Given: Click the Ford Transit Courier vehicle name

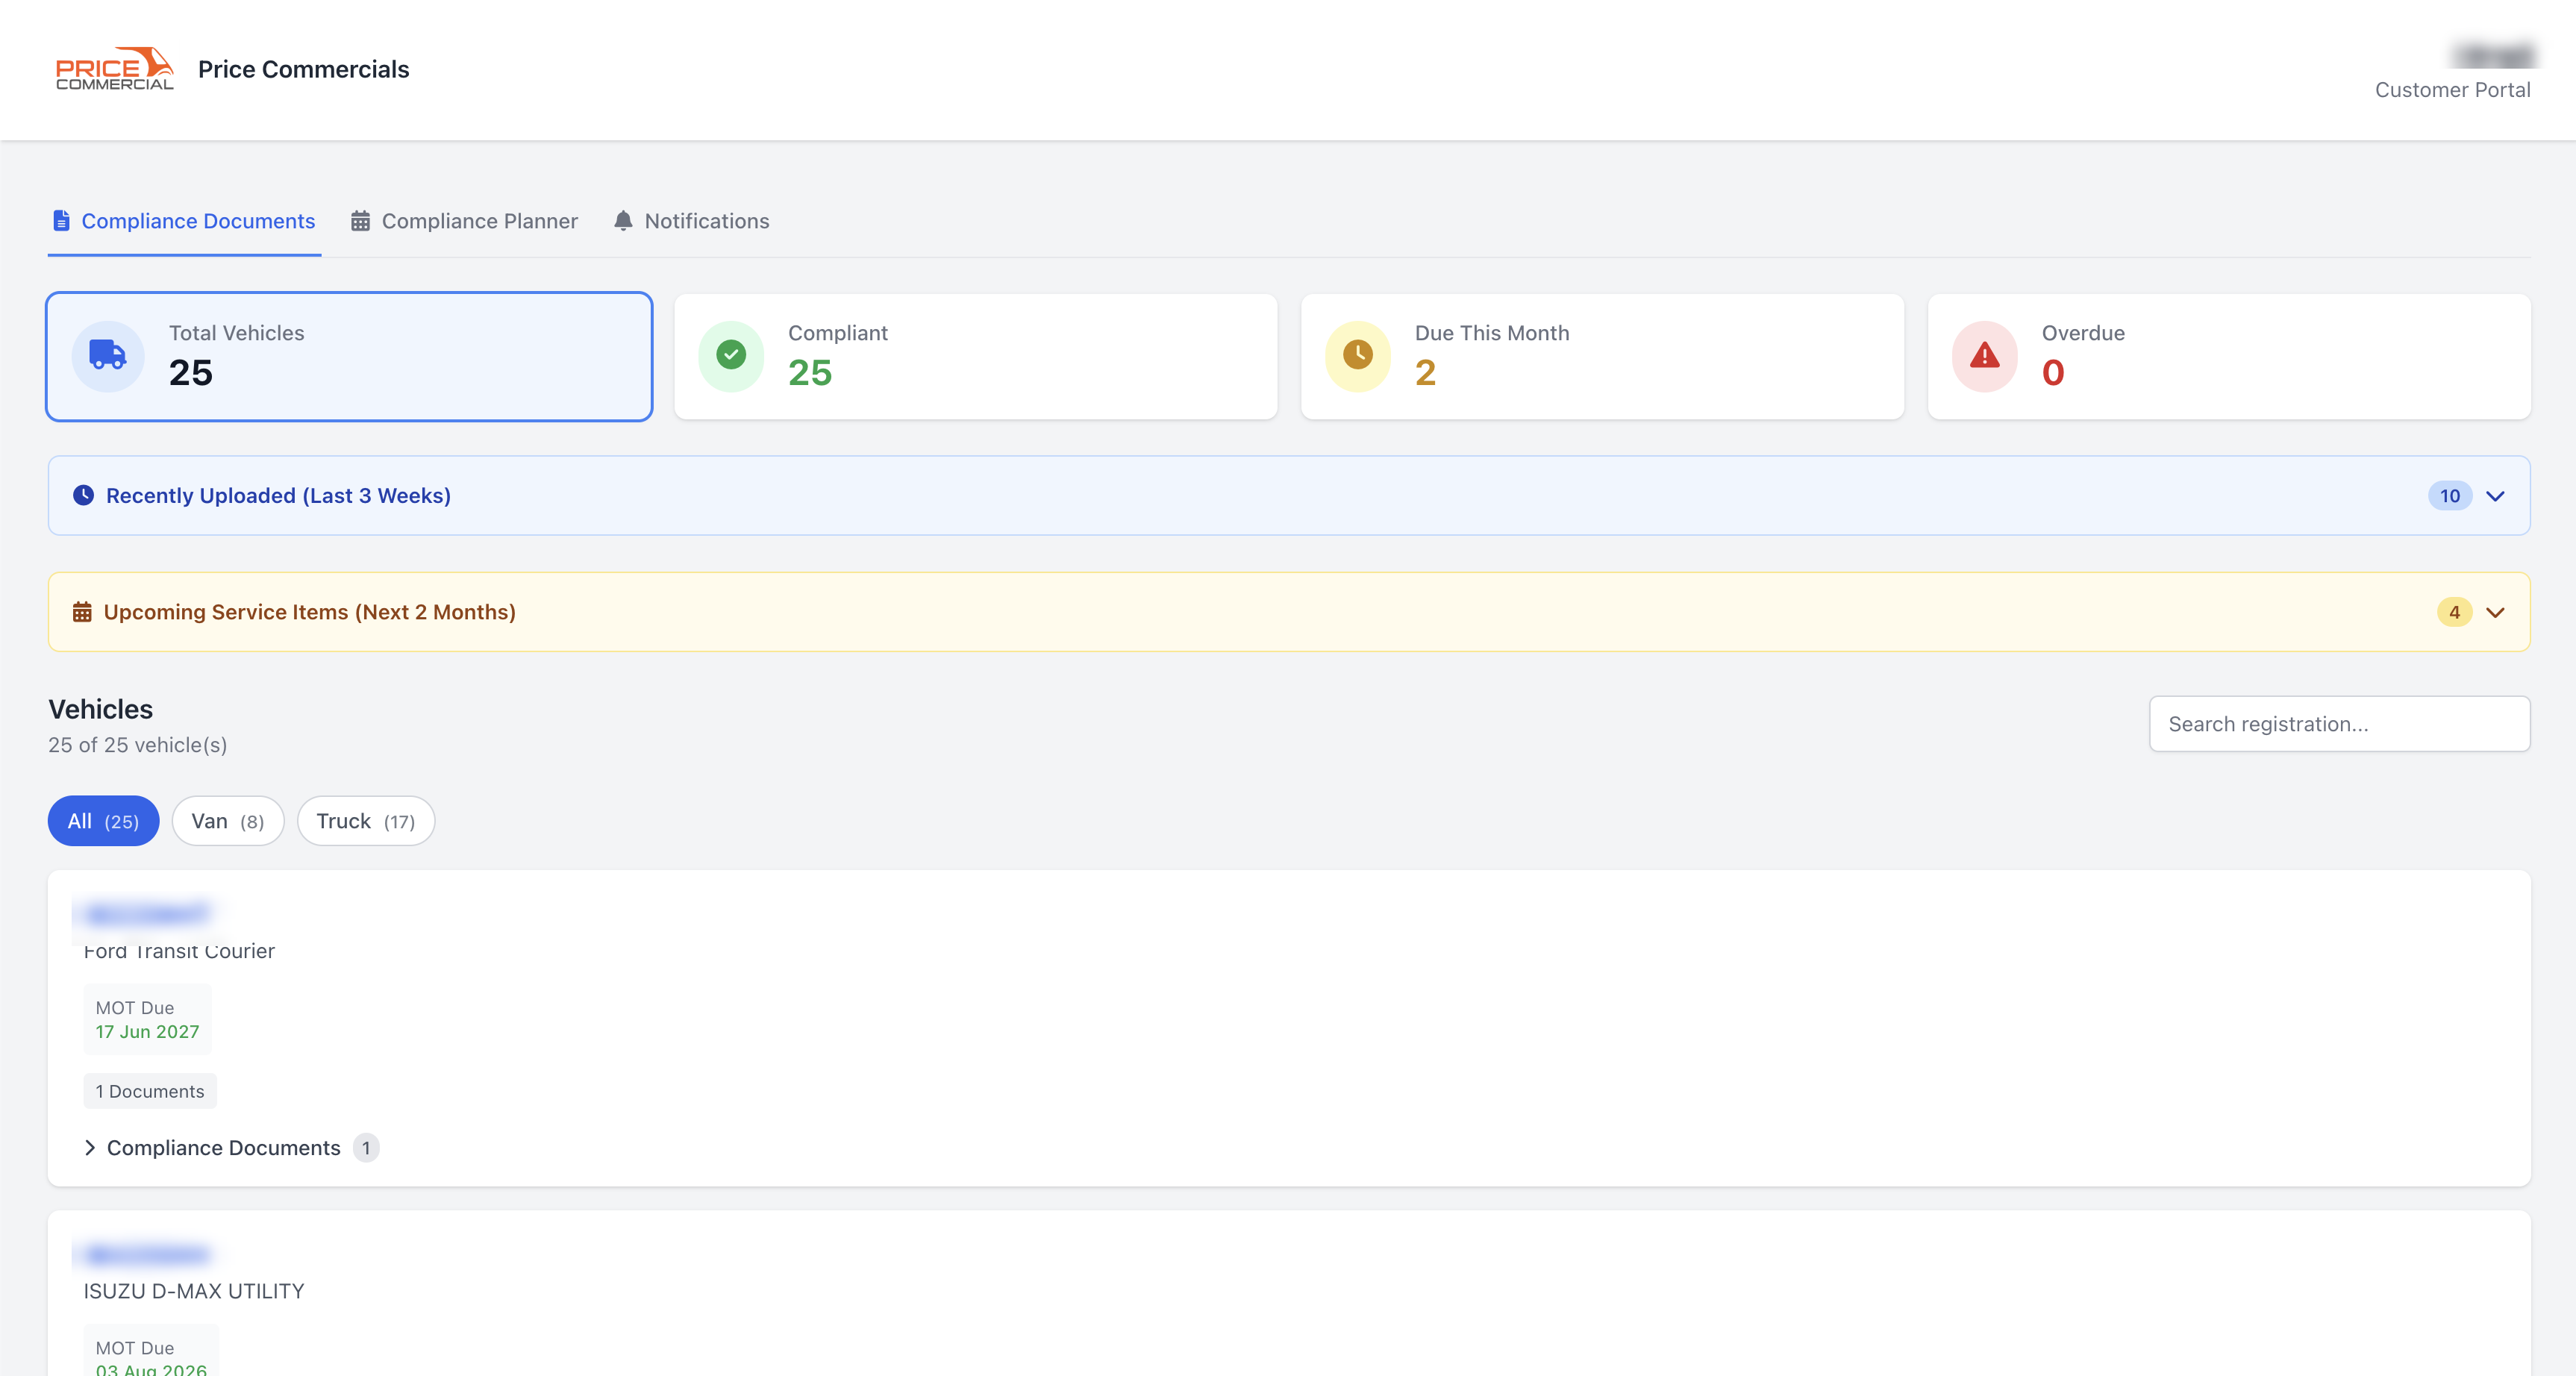Looking at the screenshot, I should pyautogui.click(x=179, y=951).
